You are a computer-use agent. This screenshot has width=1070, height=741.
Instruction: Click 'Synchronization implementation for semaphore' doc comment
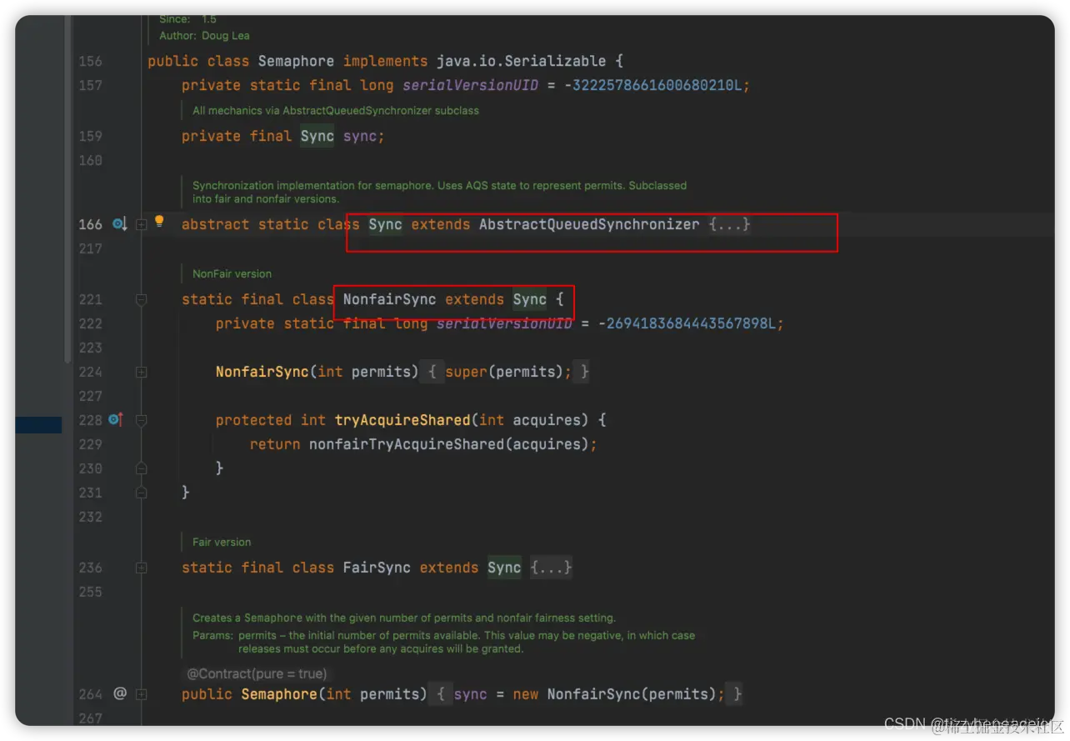(x=439, y=192)
